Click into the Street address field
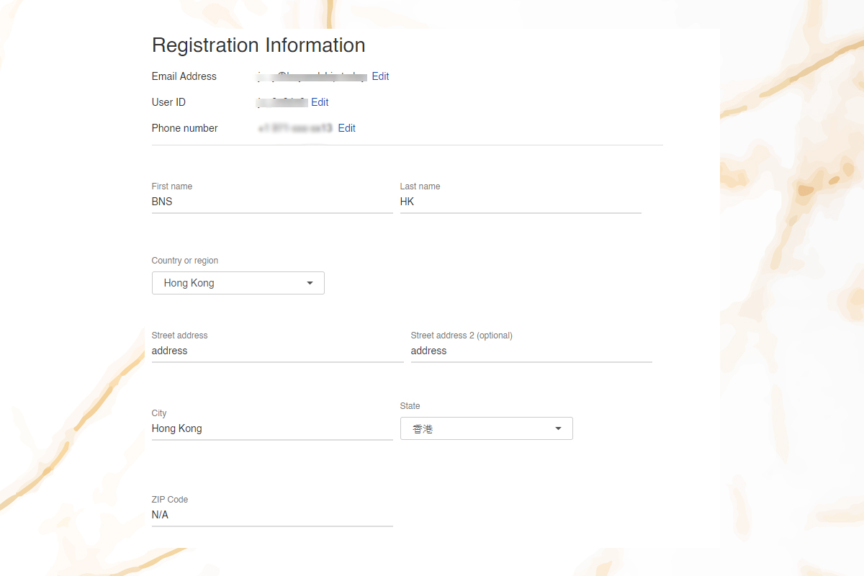 [276, 351]
